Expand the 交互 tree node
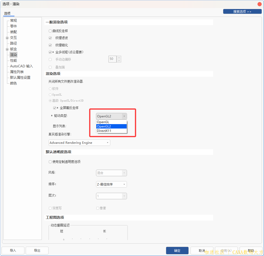This screenshot has height=256, width=264. [7, 38]
